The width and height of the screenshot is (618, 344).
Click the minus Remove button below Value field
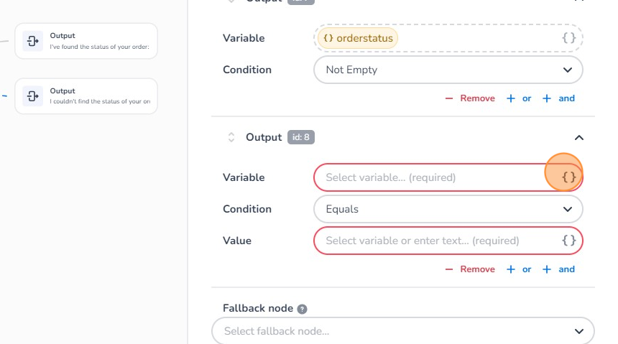(x=470, y=269)
